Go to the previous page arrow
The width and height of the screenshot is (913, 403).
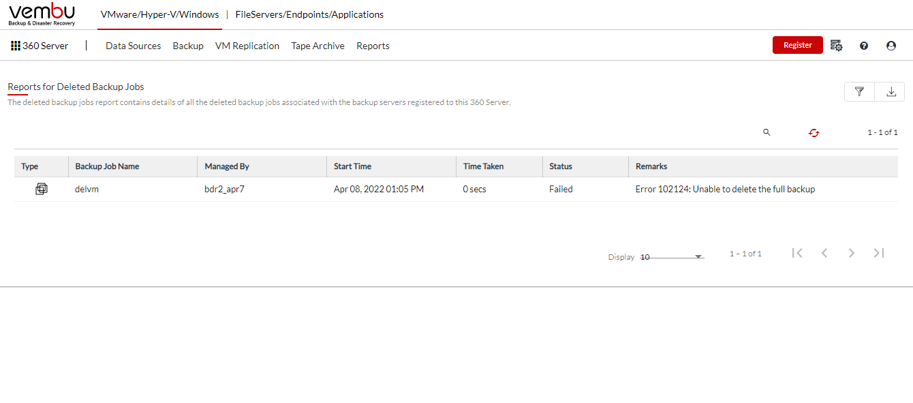point(824,253)
